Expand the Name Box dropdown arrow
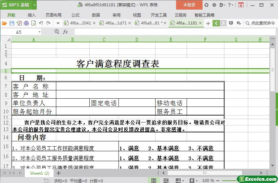Viewport: 278px width, 183px height. (x=40, y=32)
